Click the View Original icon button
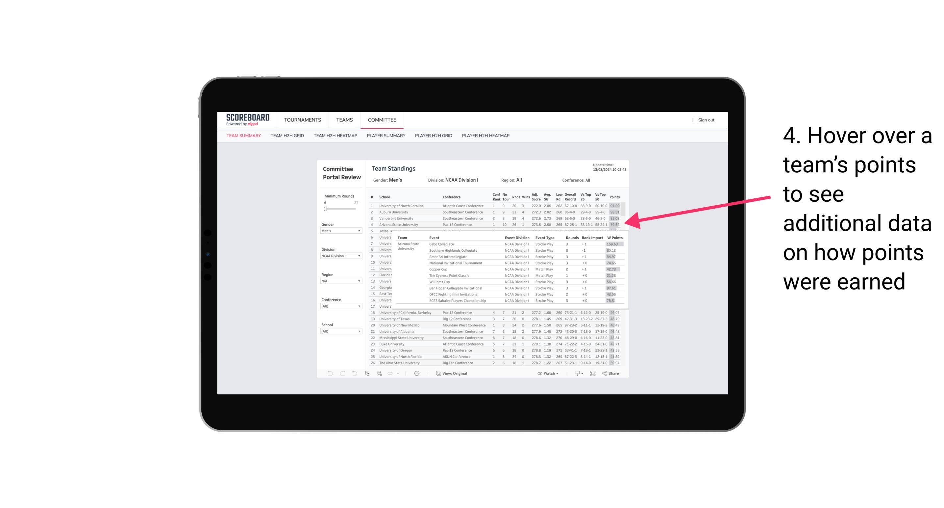Screen dimensions: 944x508 tap(437, 373)
